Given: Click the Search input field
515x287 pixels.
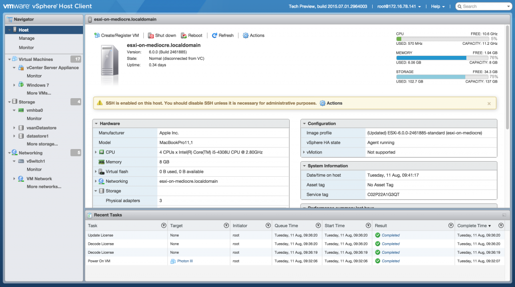Looking at the screenshot, I should 483,7.
